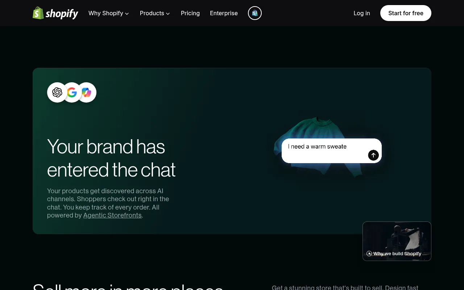Click the Log in link
The width and height of the screenshot is (464, 290).
coord(362,13)
